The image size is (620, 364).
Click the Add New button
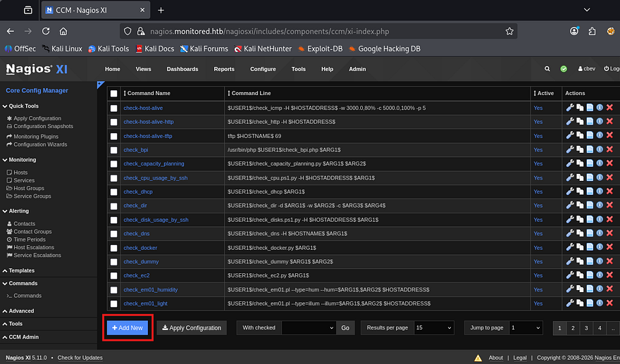click(x=128, y=328)
